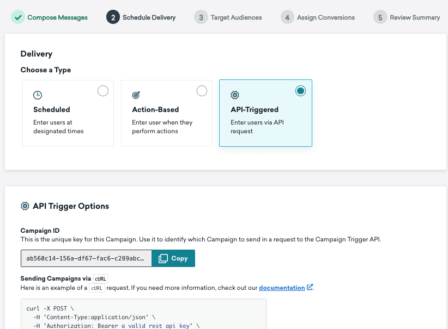Select the Scheduled delivery radio button
Image resolution: width=448 pixels, height=329 pixels.
point(103,91)
